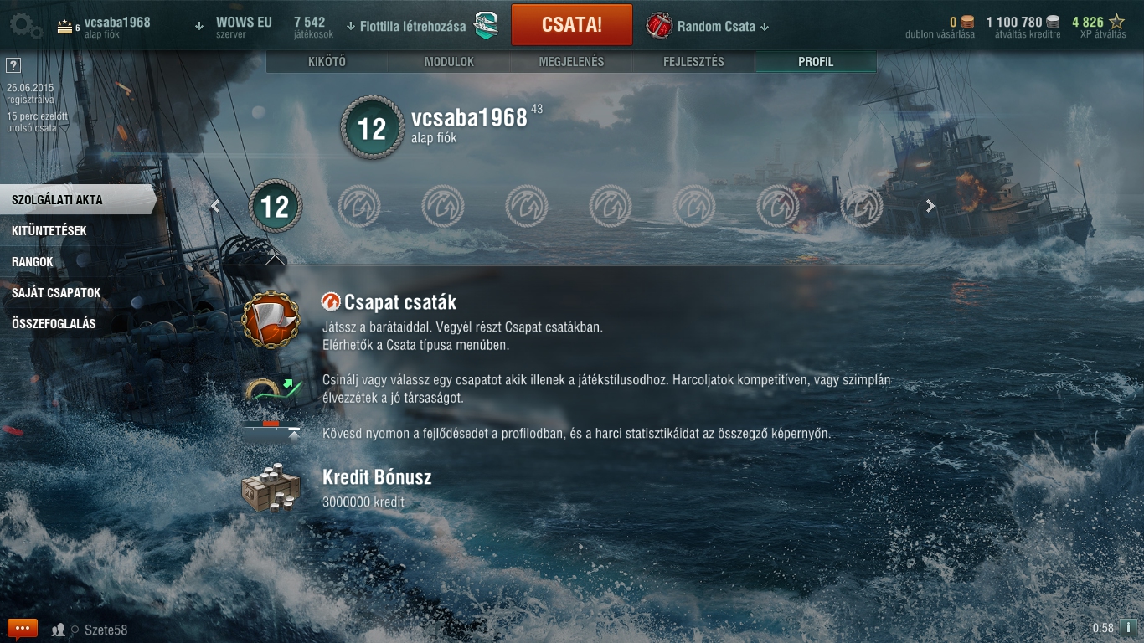Click the XP conversion star icon
Viewport: 1144px width, 643px height.
(1116, 23)
